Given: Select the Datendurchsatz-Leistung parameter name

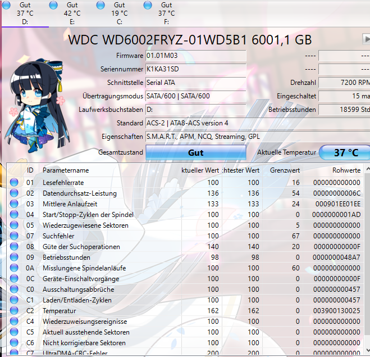Looking at the screenshot, I should (x=80, y=193).
